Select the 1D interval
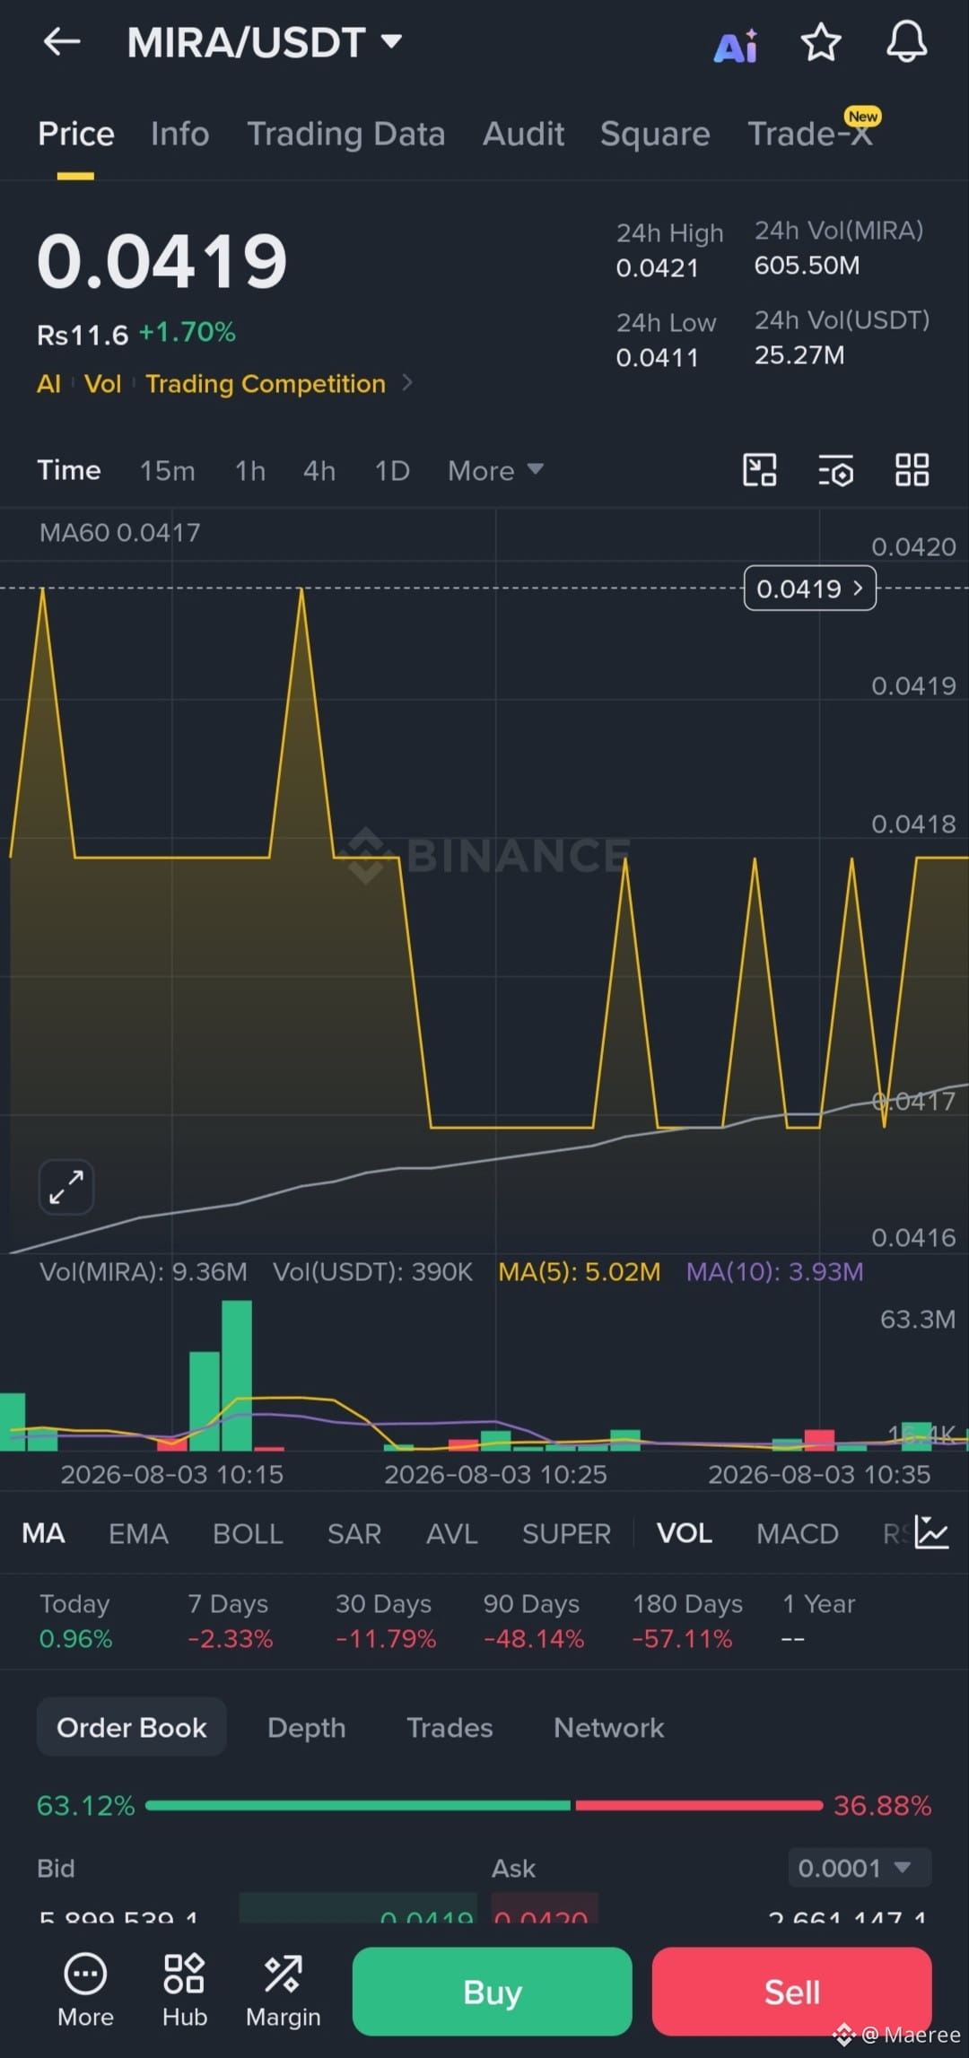 click(x=392, y=470)
